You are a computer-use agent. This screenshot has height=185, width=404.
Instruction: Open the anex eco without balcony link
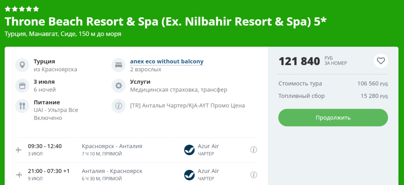point(167,61)
